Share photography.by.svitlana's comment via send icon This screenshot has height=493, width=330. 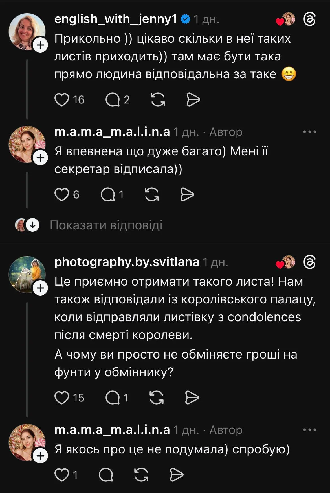point(192,398)
